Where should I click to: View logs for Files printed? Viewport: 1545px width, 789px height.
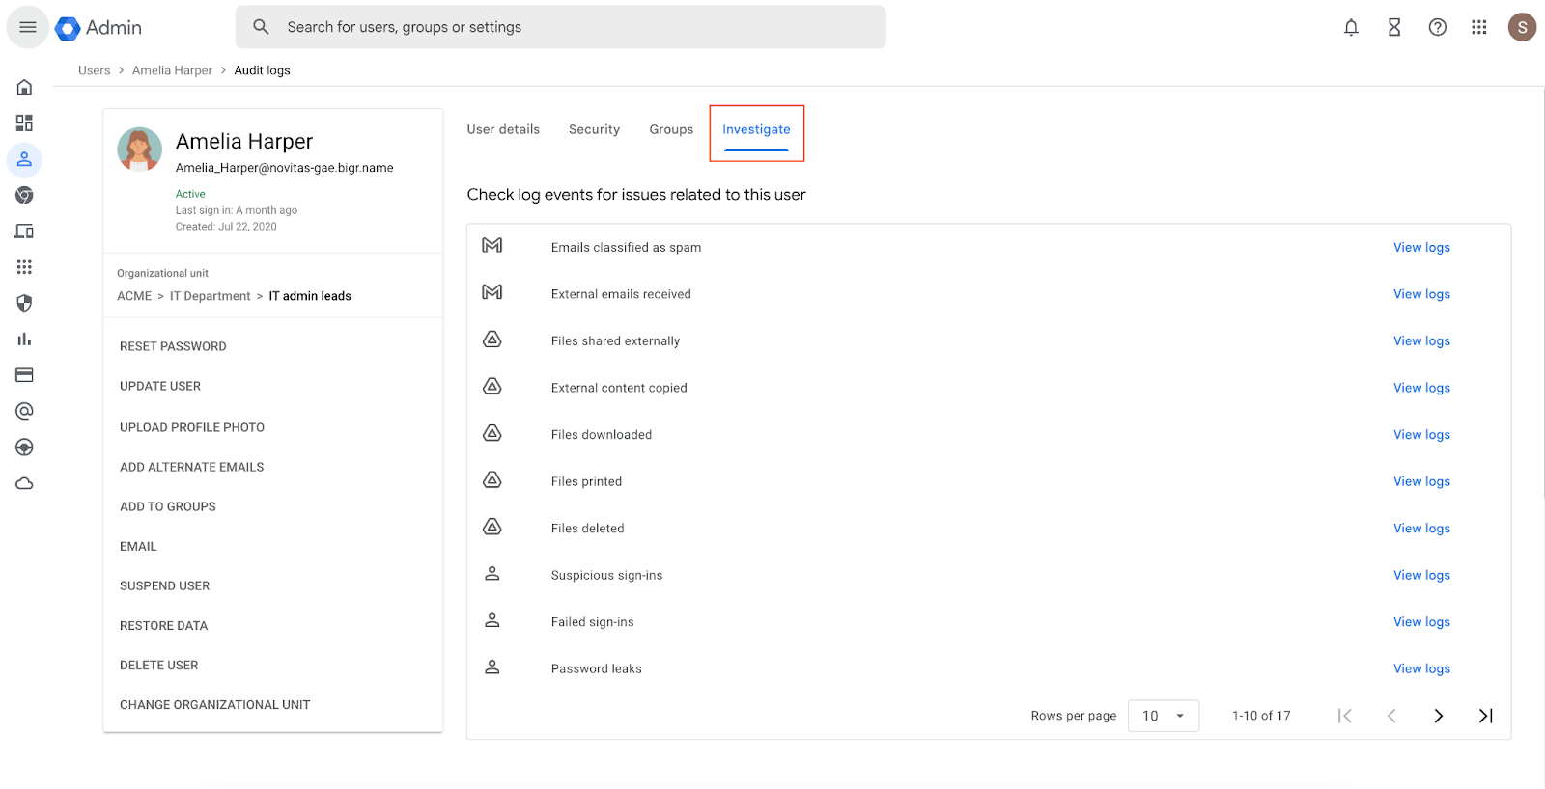(1421, 481)
